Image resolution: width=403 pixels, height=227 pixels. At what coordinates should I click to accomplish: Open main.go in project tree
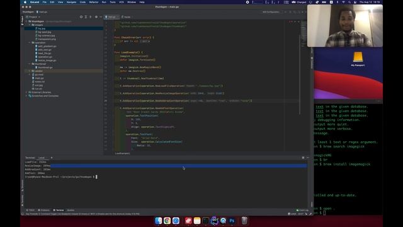(38, 78)
